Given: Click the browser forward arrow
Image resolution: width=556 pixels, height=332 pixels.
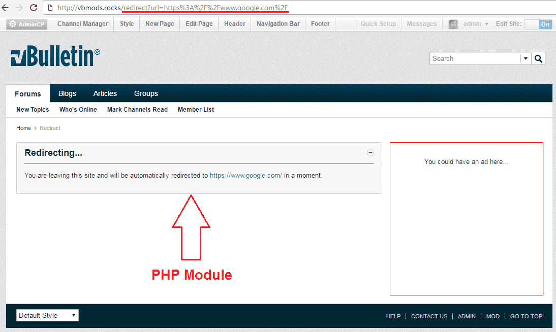Looking at the screenshot, I should (x=19, y=8).
